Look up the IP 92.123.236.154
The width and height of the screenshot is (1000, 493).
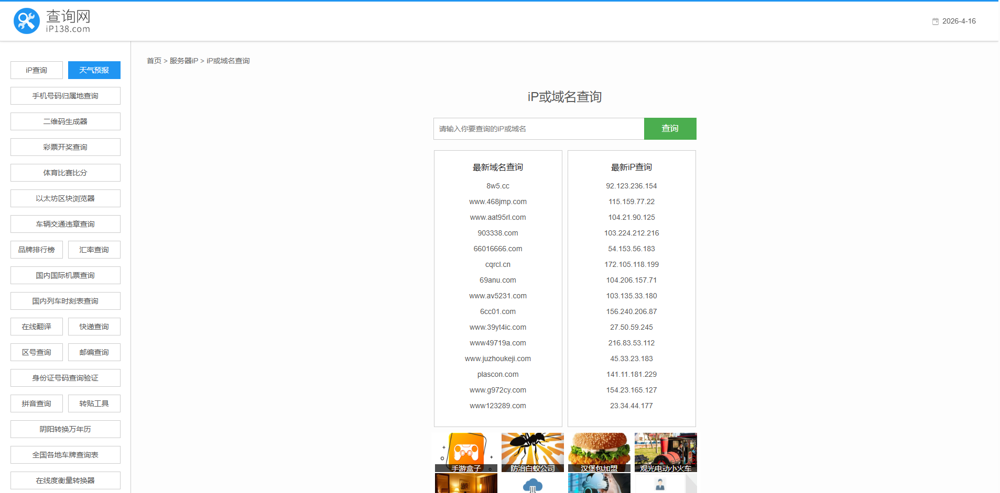(x=631, y=186)
